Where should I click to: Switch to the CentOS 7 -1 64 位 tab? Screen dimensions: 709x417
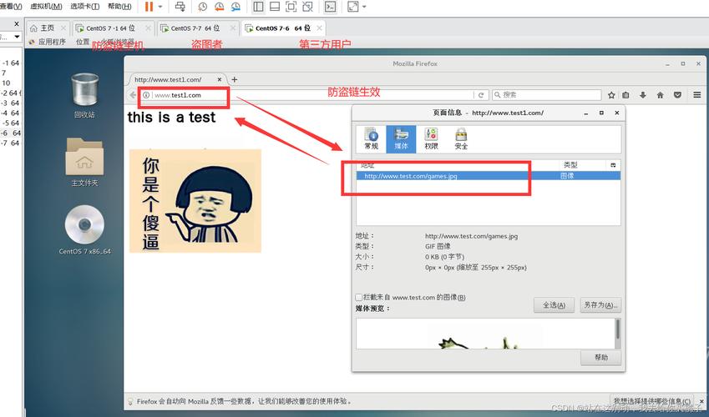pos(110,28)
